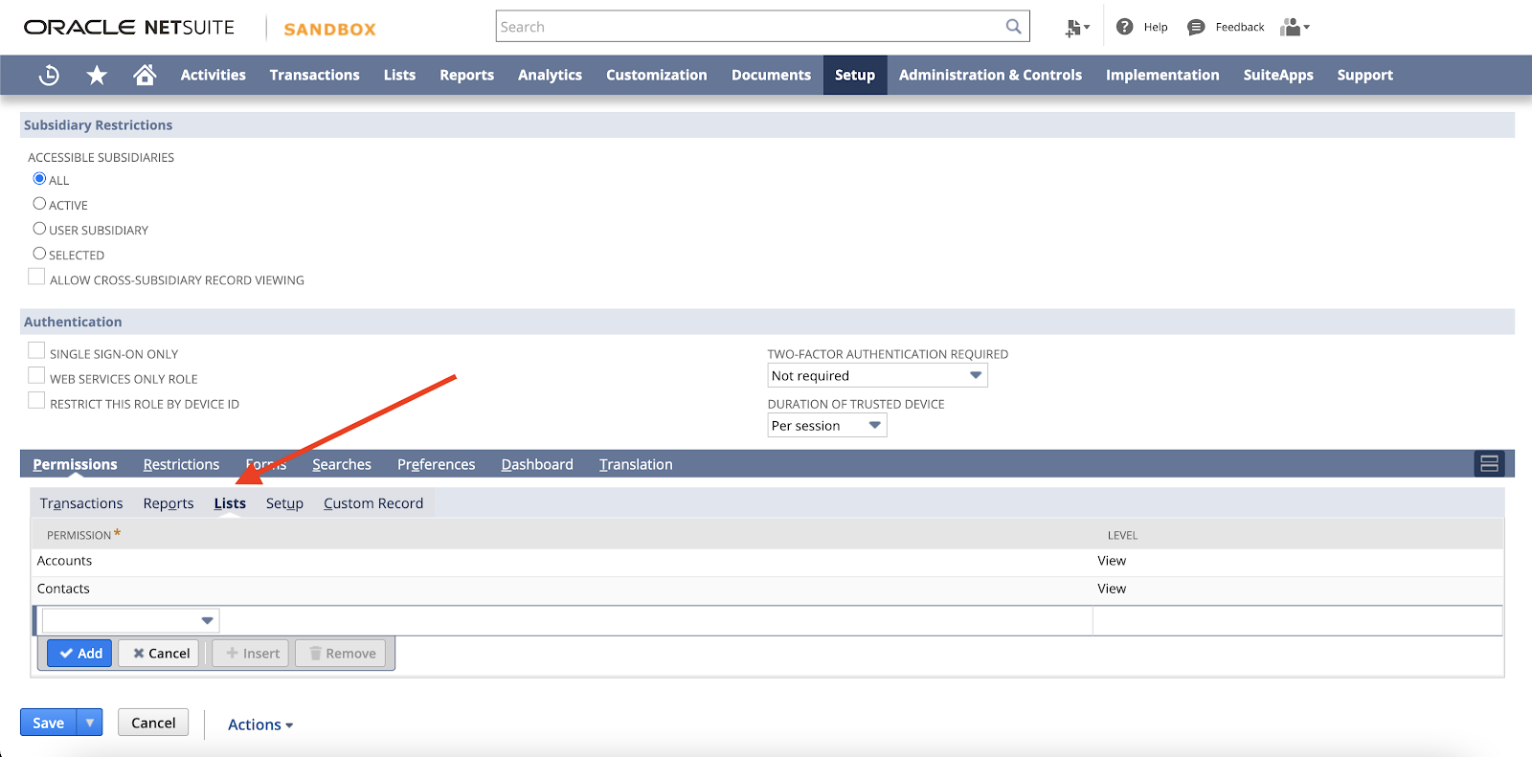Image resolution: width=1532 pixels, height=757 pixels.
Task: Click the blue Add button
Action: pos(80,654)
